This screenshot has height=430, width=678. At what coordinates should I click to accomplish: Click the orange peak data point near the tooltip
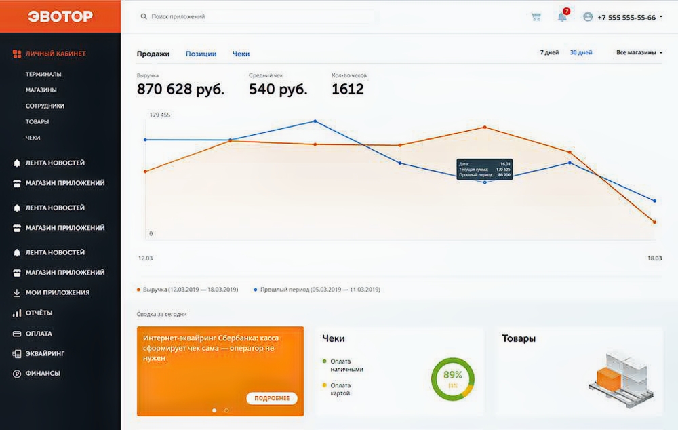click(485, 128)
